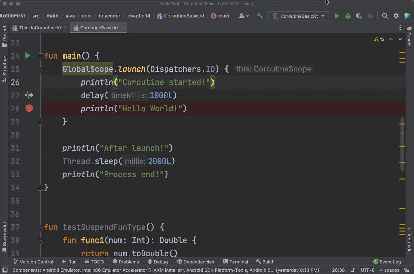
Task: Click the green Run button in toolbar
Action: (x=337, y=16)
